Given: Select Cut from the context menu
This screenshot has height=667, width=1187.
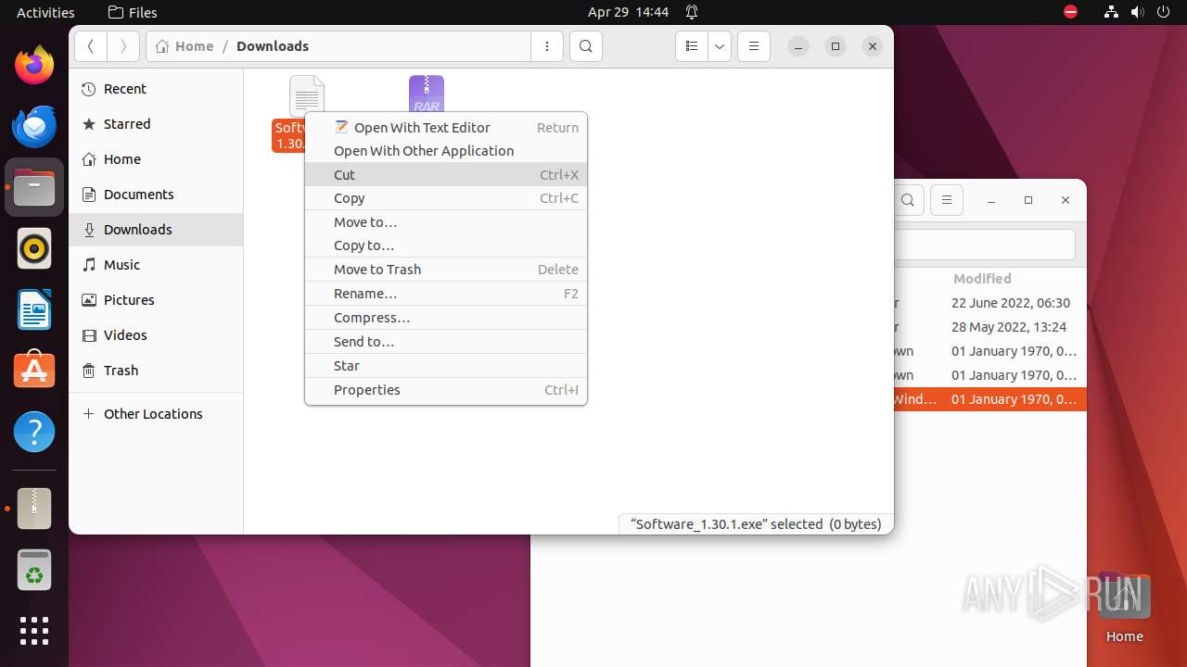Looking at the screenshot, I should coord(446,175).
